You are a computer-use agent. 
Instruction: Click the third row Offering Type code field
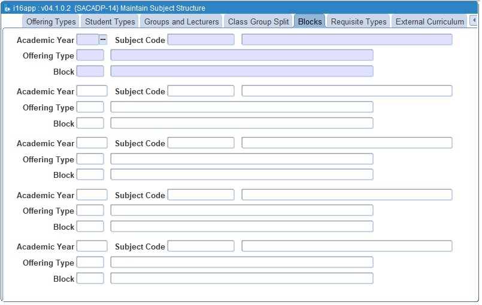90,159
